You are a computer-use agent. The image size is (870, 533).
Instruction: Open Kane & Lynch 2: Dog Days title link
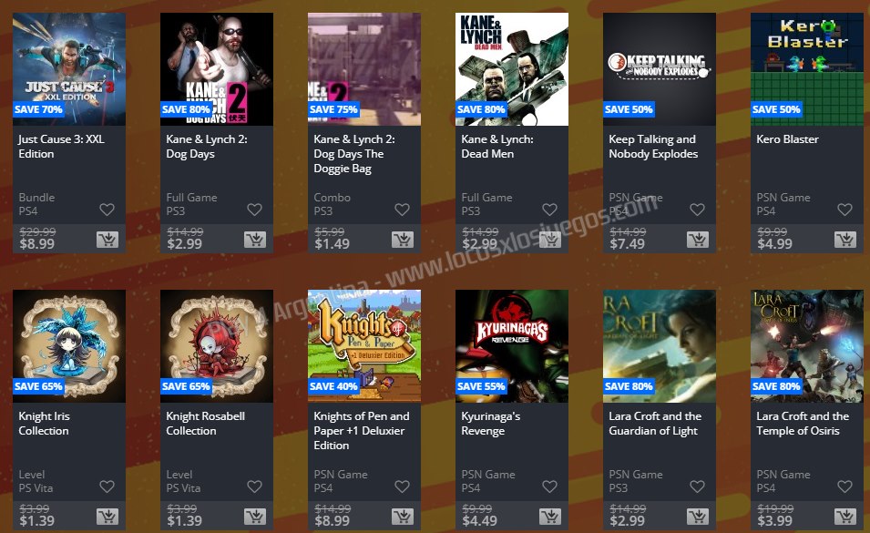[x=207, y=147]
